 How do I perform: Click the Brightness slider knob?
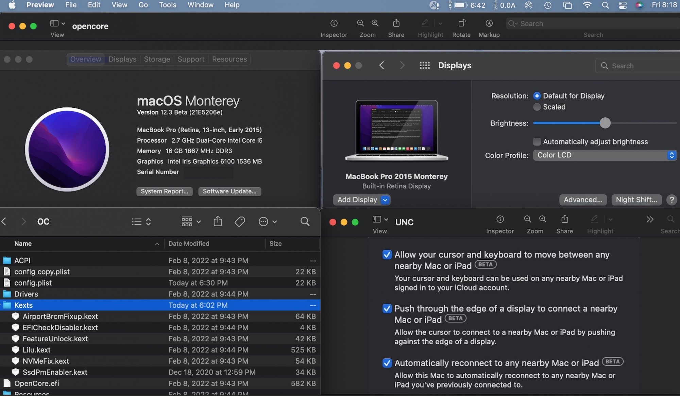click(x=605, y=123)
